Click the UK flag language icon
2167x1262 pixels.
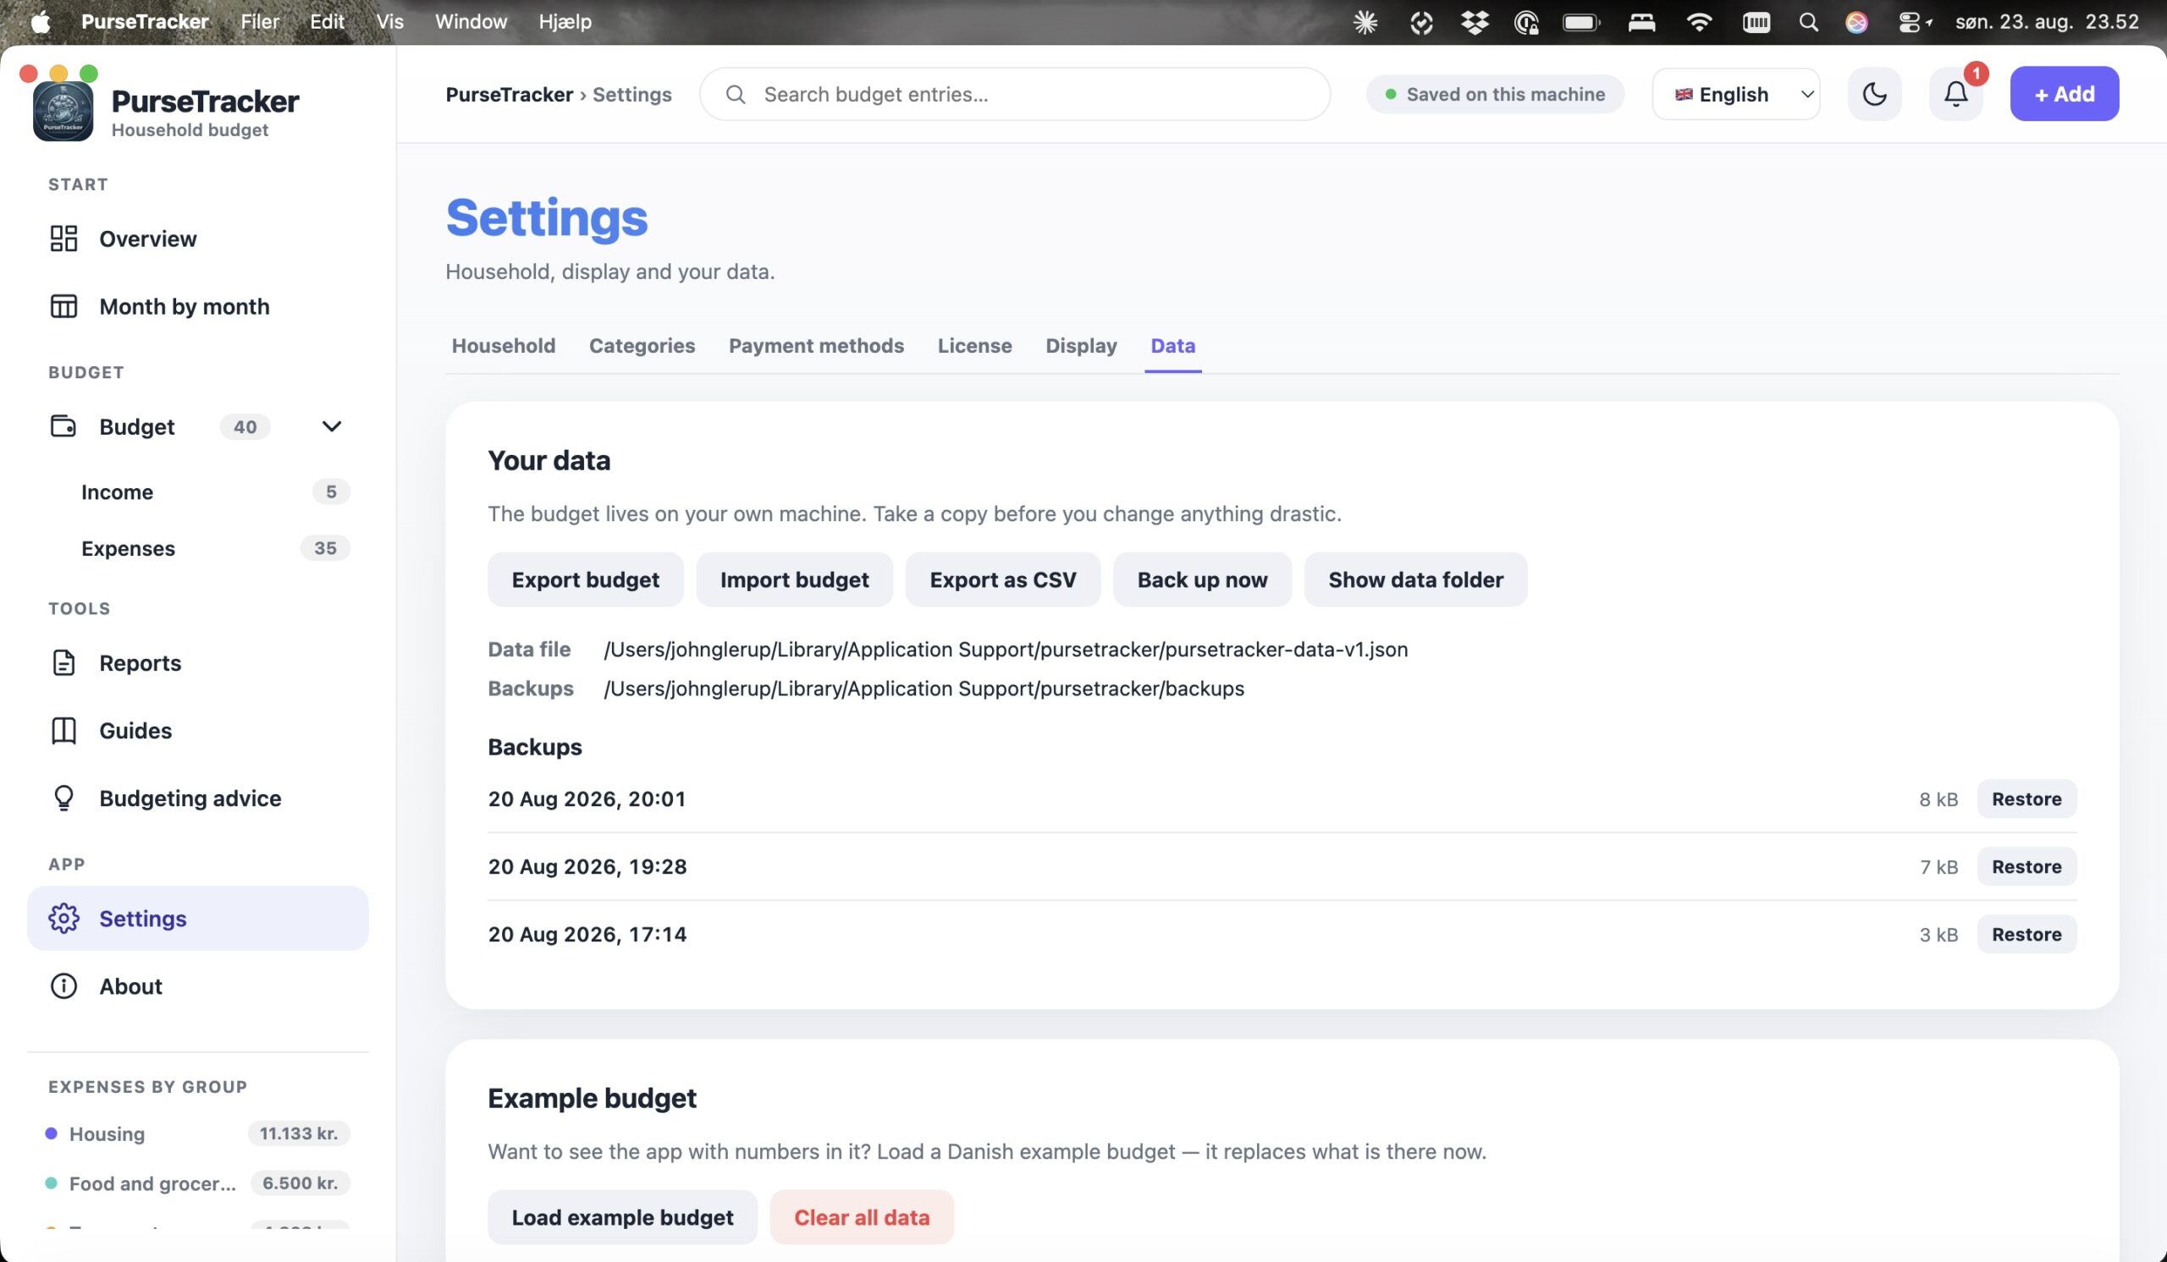click(x=1684, y=95)
